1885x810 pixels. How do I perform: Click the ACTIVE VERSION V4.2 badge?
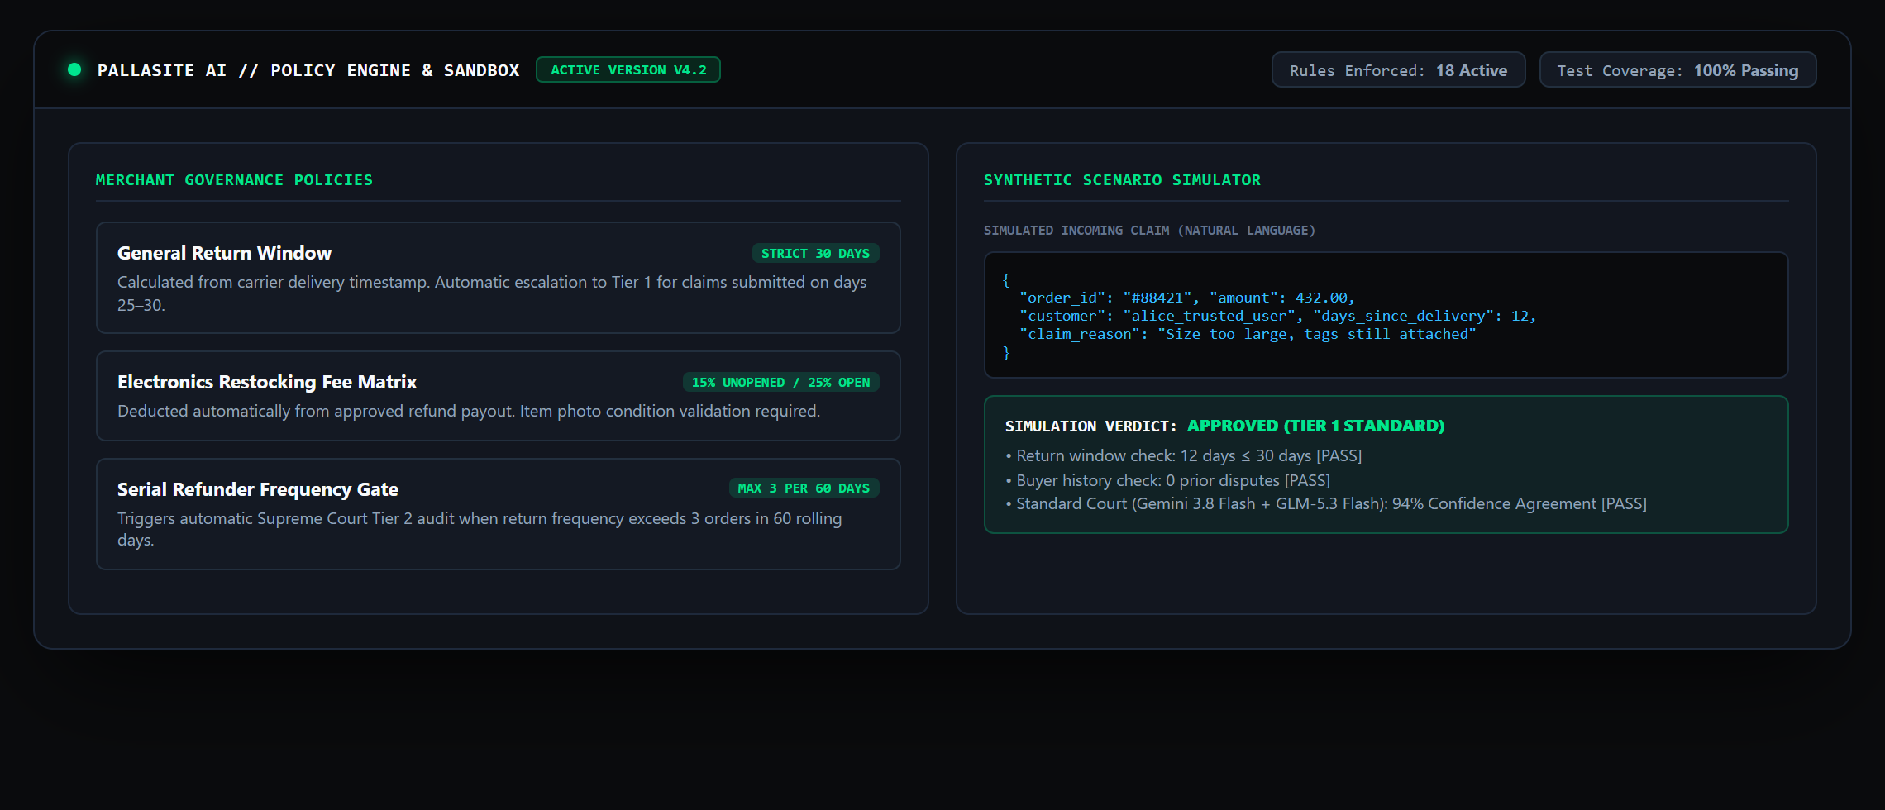628,69
